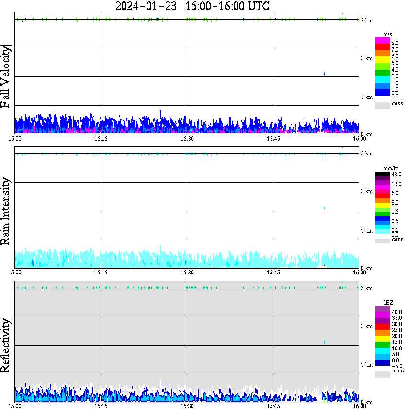The height and width of the screenshot is (415, 407).
Task: Pick the red swatch in the m/s legend
Action: pos(383,47)
